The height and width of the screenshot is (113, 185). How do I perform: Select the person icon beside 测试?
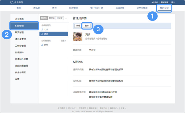(42, 34)
